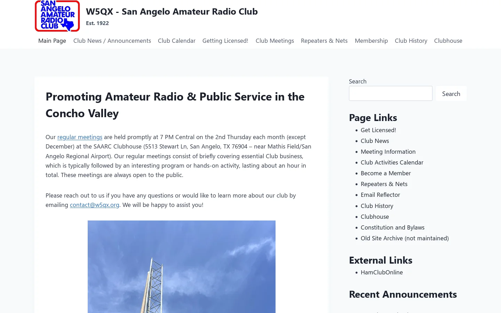The width and height of the screenshot is (501, 313).
Task: Open Club News under Page Links
Action: point(375,141)
